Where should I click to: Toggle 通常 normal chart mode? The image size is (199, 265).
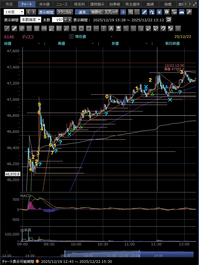tap(82, 12)
